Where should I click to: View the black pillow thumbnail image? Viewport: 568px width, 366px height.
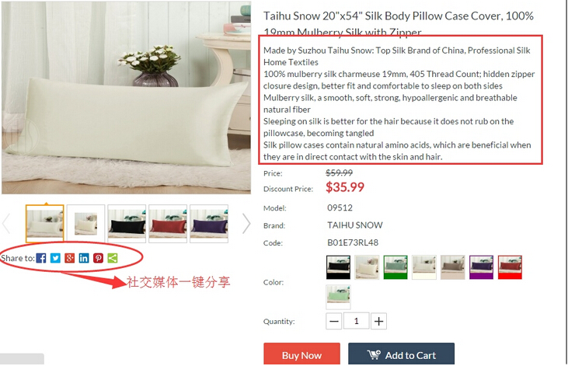point(127,224)
